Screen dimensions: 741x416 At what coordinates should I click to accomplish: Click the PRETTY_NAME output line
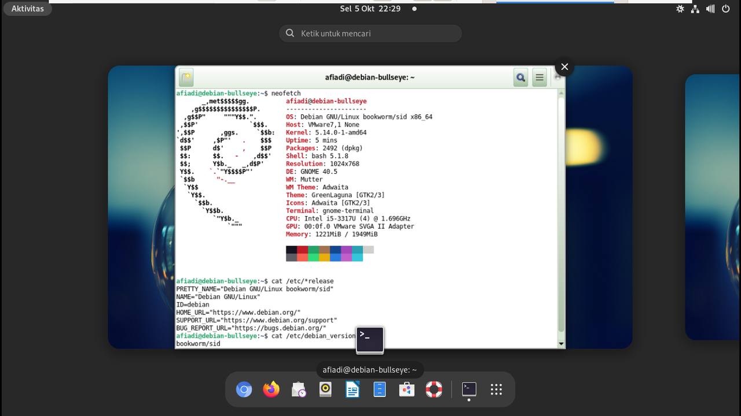255,289
